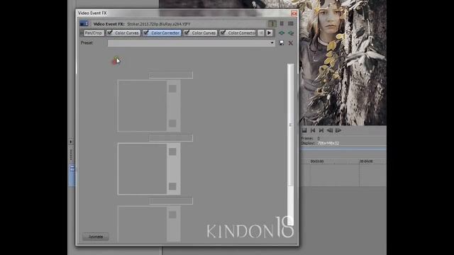The image size is (454, 255).
Task: Click Go to Start under the preview
Action: click(313, 130)
